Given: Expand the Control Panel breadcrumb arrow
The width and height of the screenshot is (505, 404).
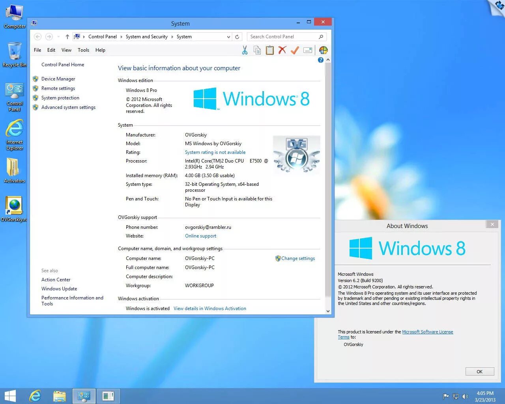Looking at the screenshot, I should point(121,37).
